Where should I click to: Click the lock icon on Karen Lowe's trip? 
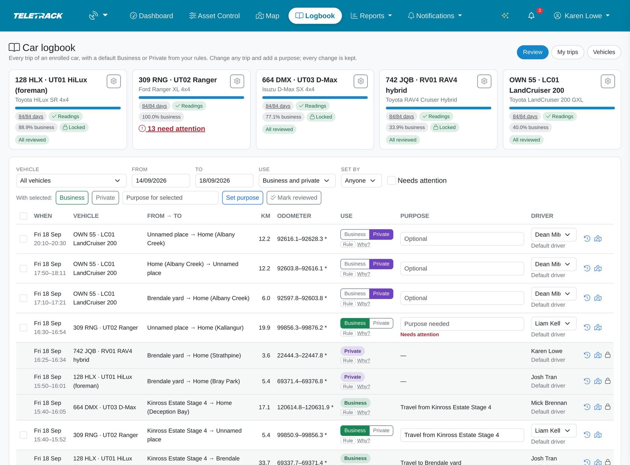tap(608, 355)
